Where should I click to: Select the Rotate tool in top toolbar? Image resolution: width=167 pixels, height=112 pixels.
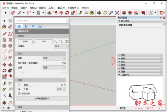pyautogui.click(x=67, y=13)
